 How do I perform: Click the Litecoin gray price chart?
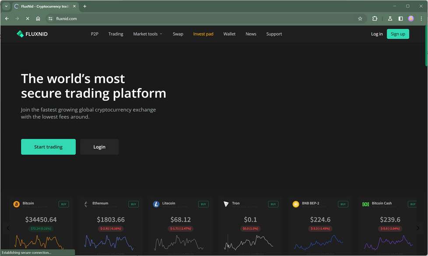pyautogui.click(x=179, y=242)
